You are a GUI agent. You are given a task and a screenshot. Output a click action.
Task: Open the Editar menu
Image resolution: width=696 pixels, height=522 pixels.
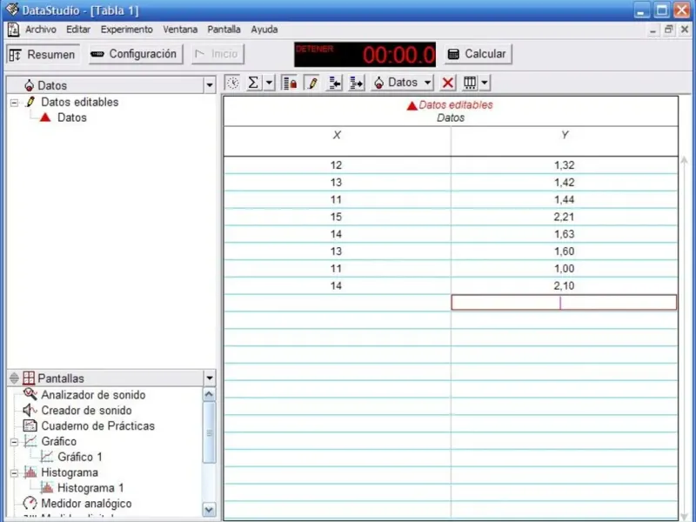(78, 30)
